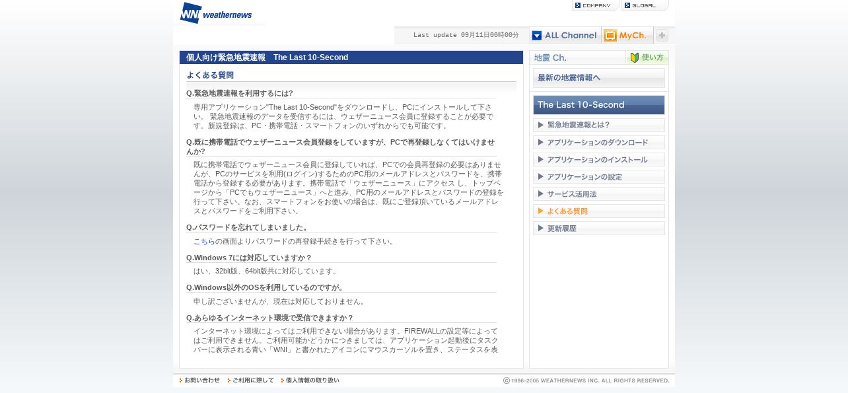
Task: Click the question Q.Windows以外のOSを利用しているのですが。
Action: (x=265, y=287)
